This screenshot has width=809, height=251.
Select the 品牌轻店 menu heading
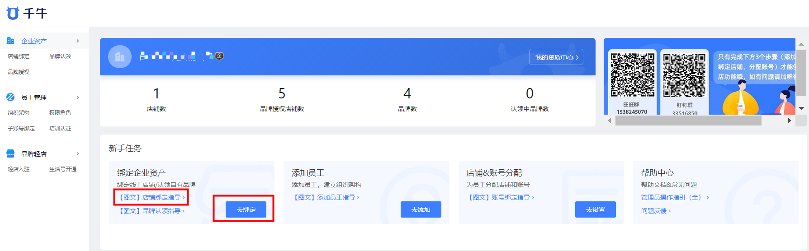[34, 153]
